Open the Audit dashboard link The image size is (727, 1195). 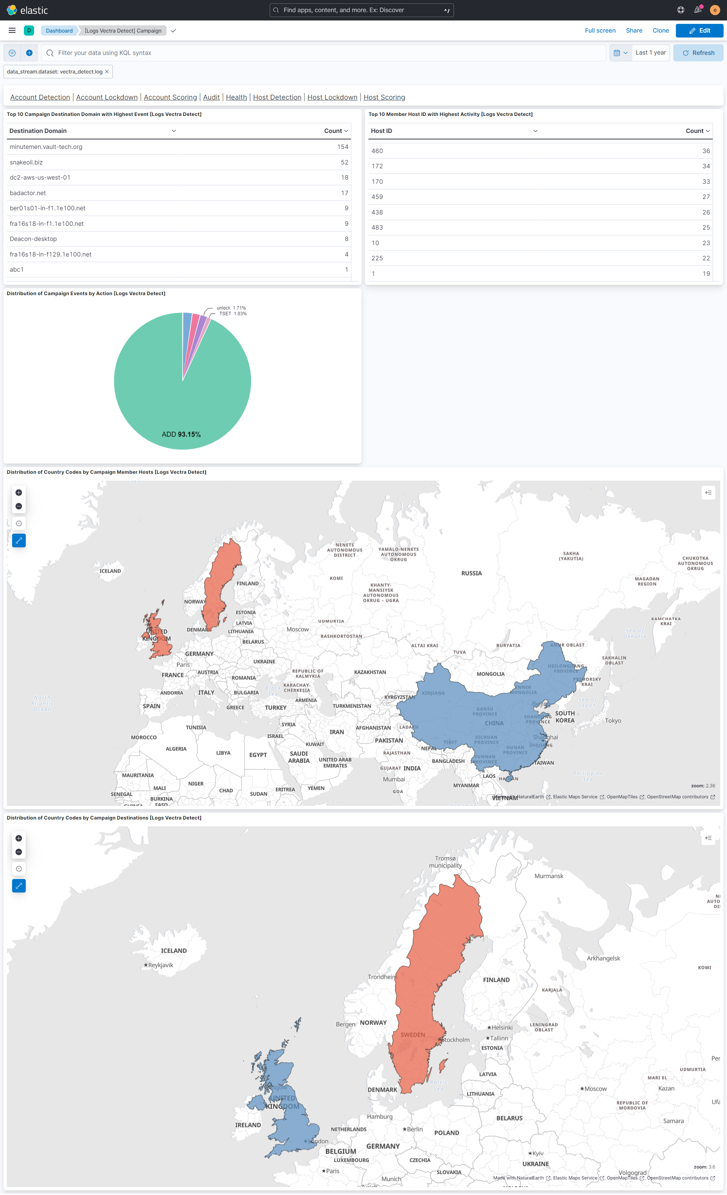[211, 97]
